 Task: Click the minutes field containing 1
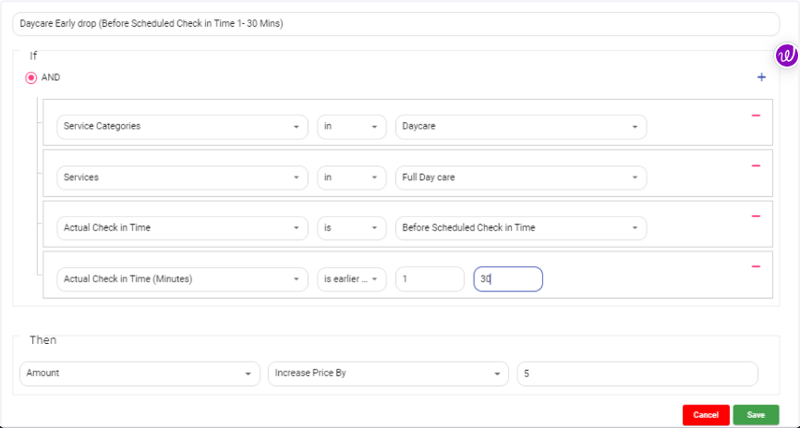430,279
